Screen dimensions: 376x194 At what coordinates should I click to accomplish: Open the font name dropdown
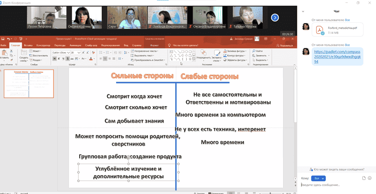coord(59,52)
